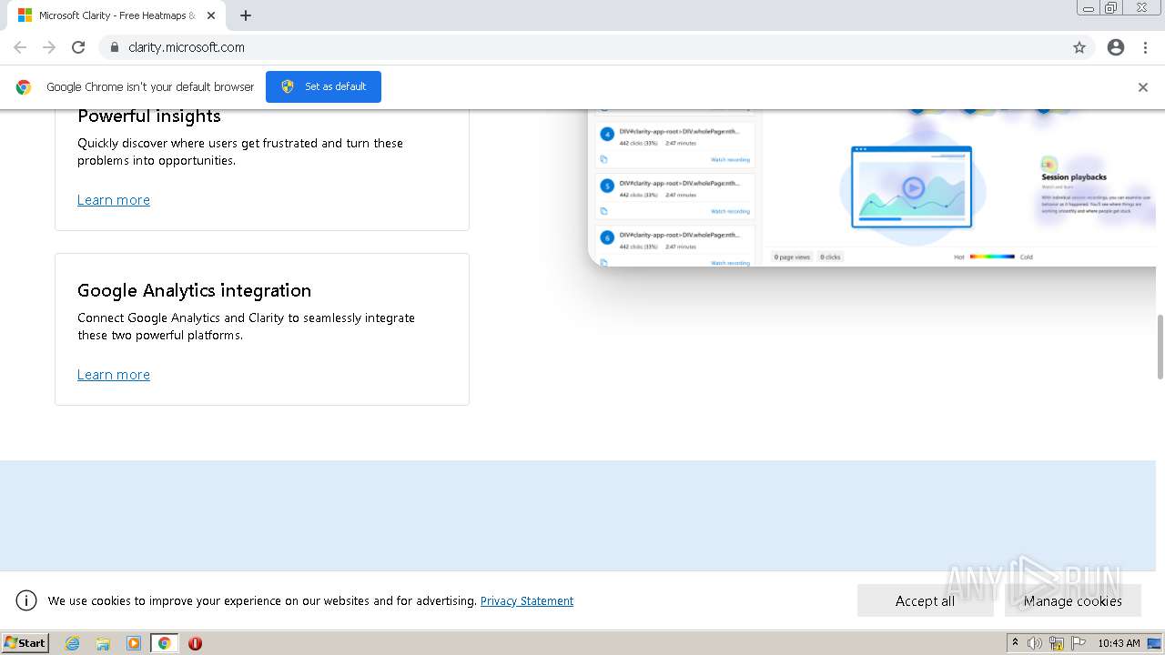Open the media player taskbar icon
The image size is (1165, 655).
tap(134, 643)
